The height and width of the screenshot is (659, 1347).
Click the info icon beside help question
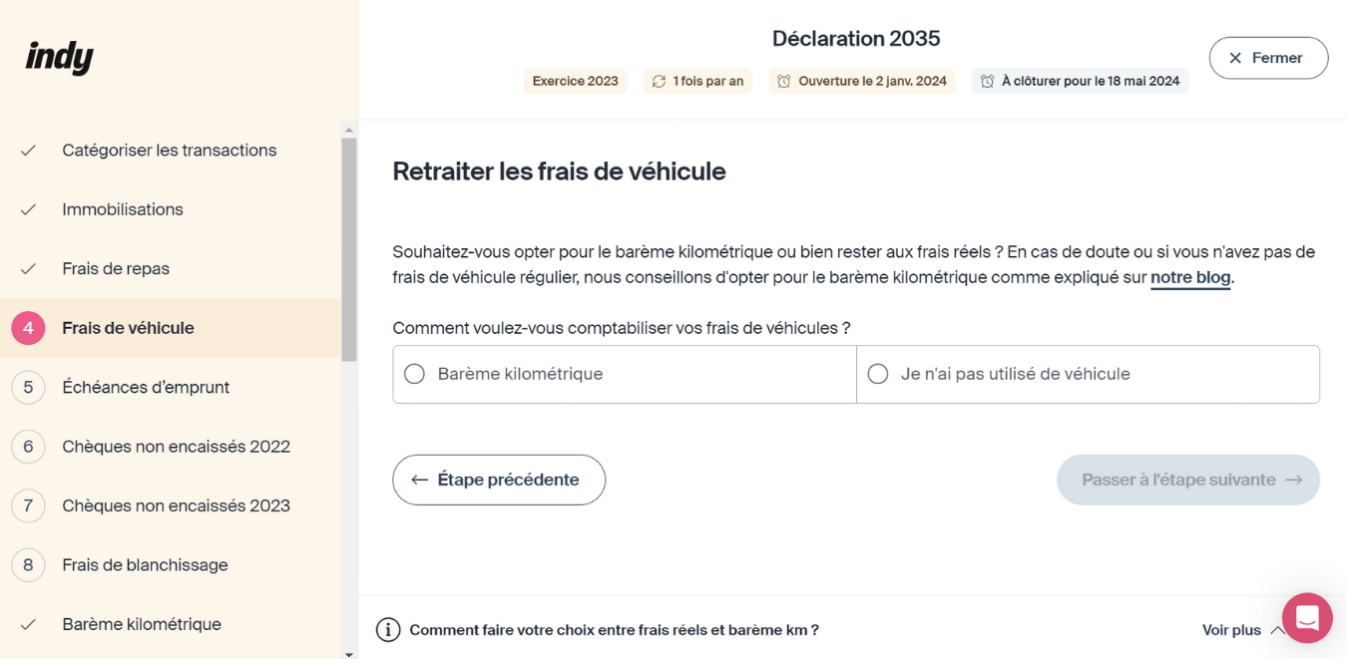pyautogui.click(x=388, y=630)
